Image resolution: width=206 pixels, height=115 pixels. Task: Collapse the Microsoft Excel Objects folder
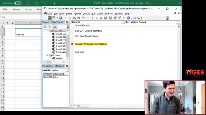(x=47, y=31)
